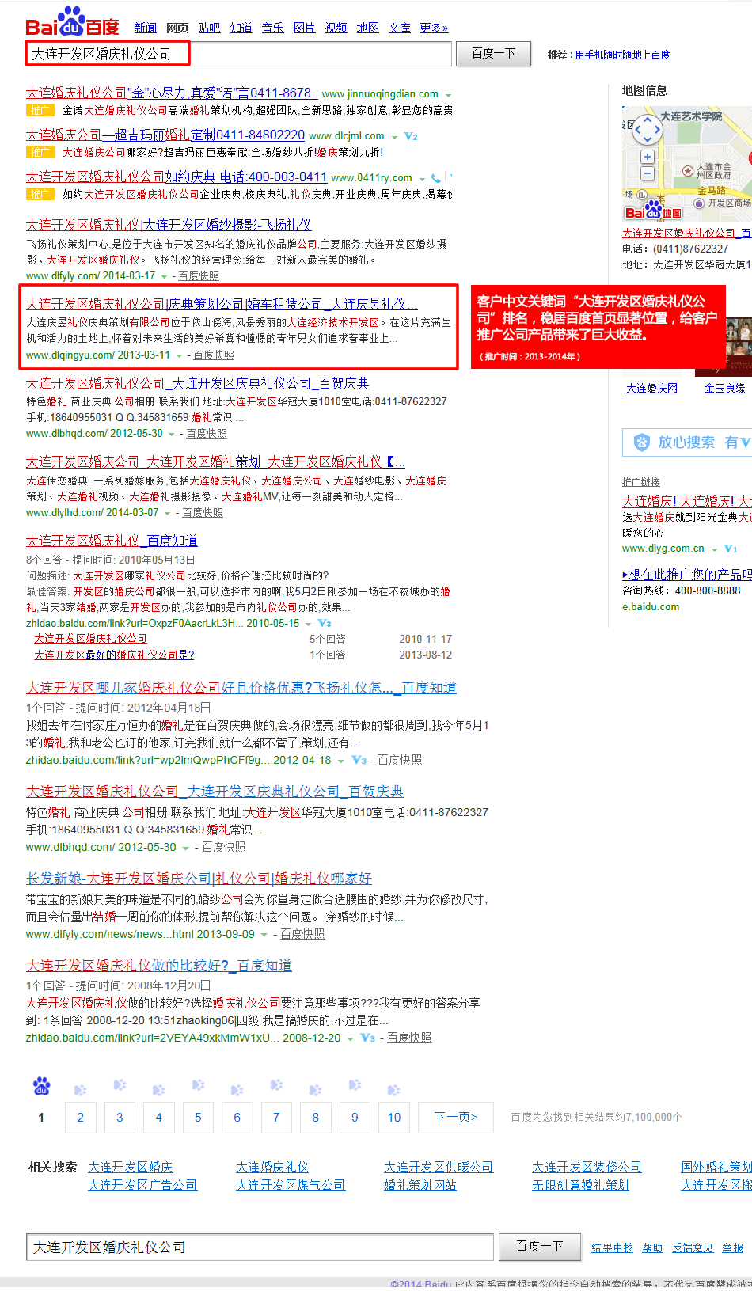
Task: Open 百度快照 for the dlqingyu.com result
Action: coord(214,355)
